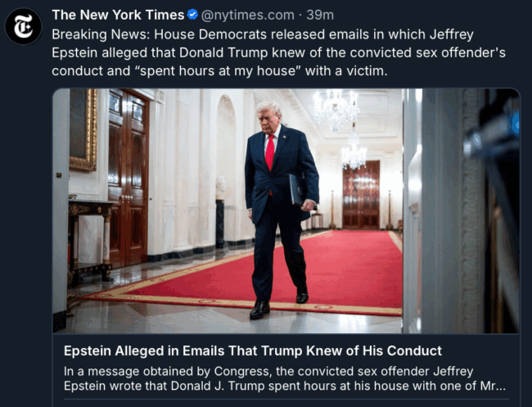Click the divider line below card description
The width and height of the screenshot is (532, 407).
286,399
